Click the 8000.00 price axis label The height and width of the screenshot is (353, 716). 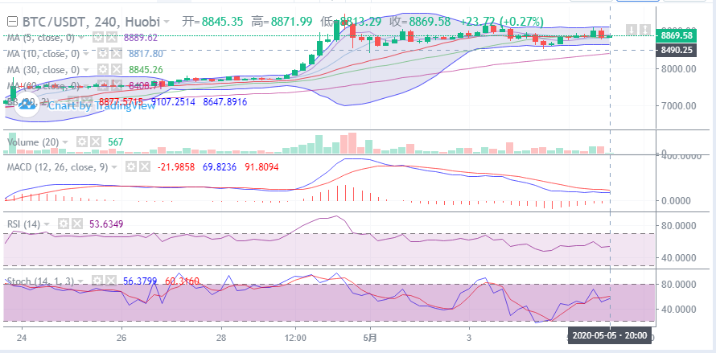click(x=677, y=68)
